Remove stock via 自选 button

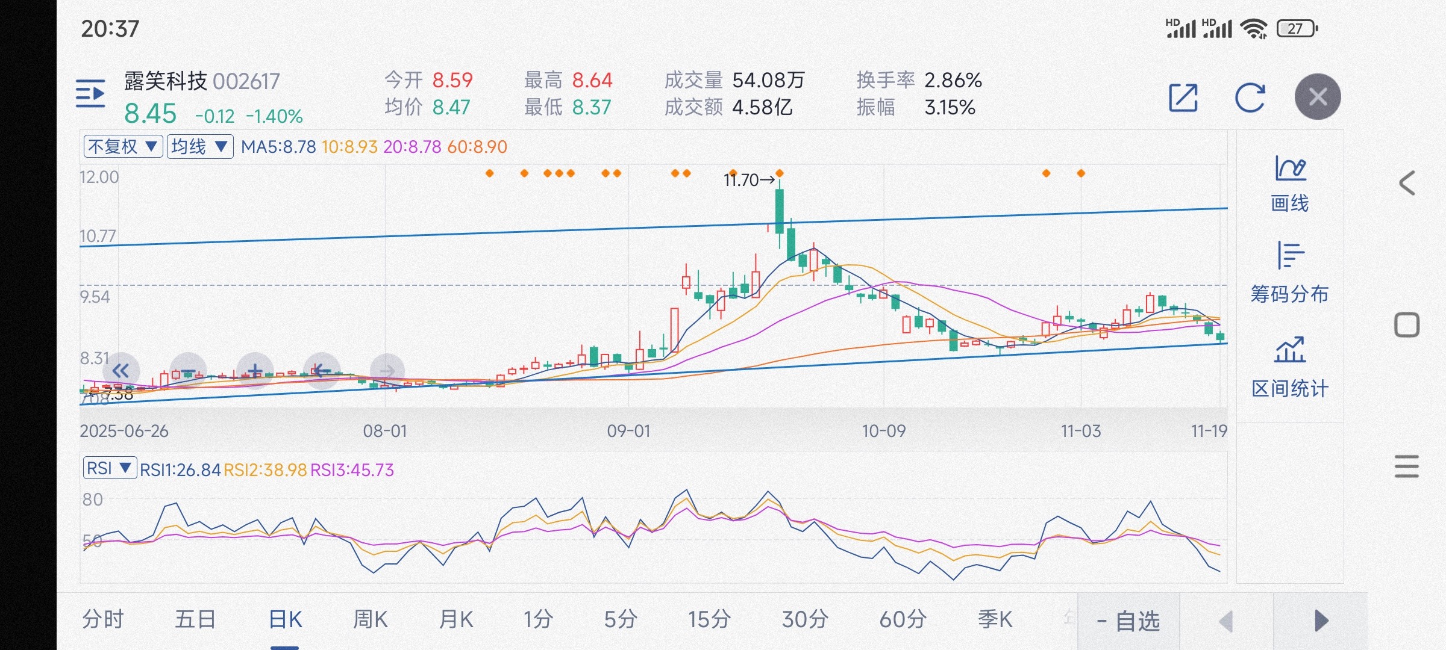tap(1128, 621)
